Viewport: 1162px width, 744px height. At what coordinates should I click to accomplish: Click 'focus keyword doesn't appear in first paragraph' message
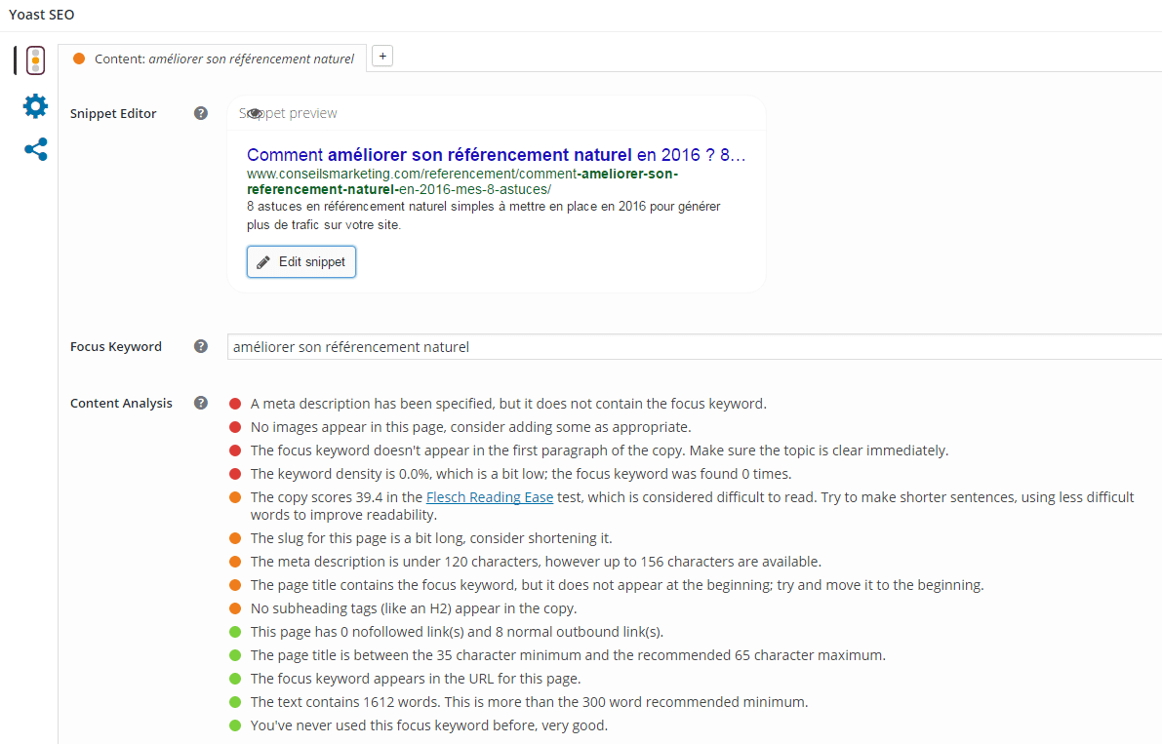point(599,450)
